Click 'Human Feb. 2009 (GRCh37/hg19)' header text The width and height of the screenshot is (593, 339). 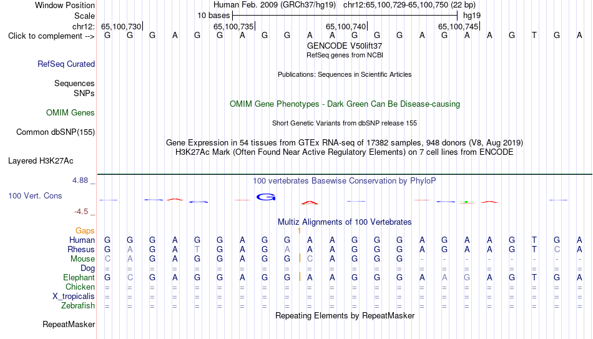click(275, 5)
